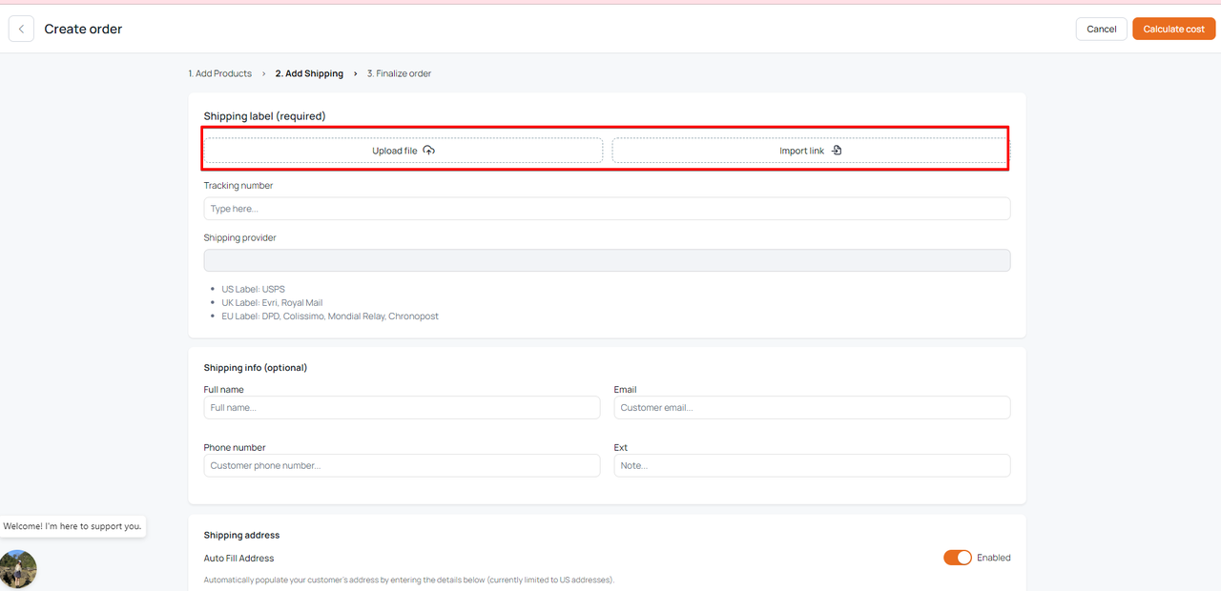Click the import link document icon
Viewport: 1221px width, 591px height.
click(x=837, y=151)
